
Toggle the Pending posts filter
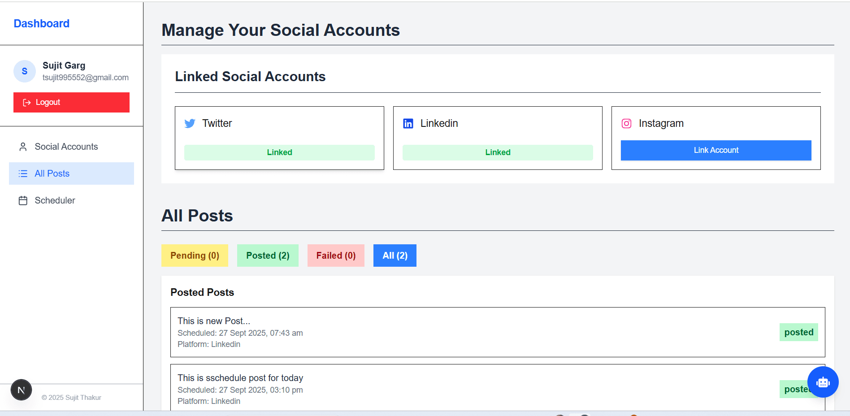(x=195, y=256)
